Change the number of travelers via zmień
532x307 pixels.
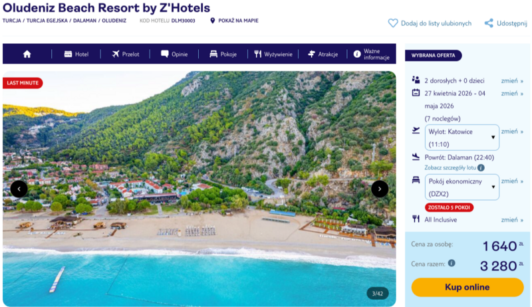(x=512, y=80)
